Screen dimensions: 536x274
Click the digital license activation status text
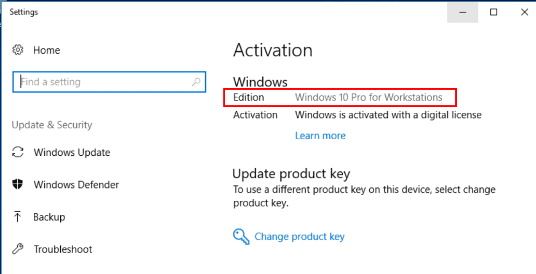388,114
